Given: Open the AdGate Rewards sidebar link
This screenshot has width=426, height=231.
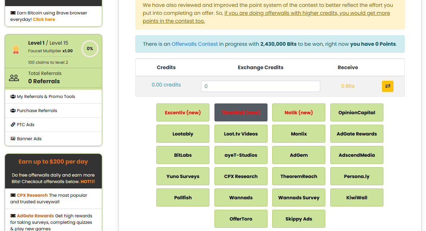Looking at the screenshot, I should [35, 216].
